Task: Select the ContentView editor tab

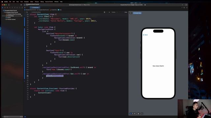Action: [x=35, y=8]
